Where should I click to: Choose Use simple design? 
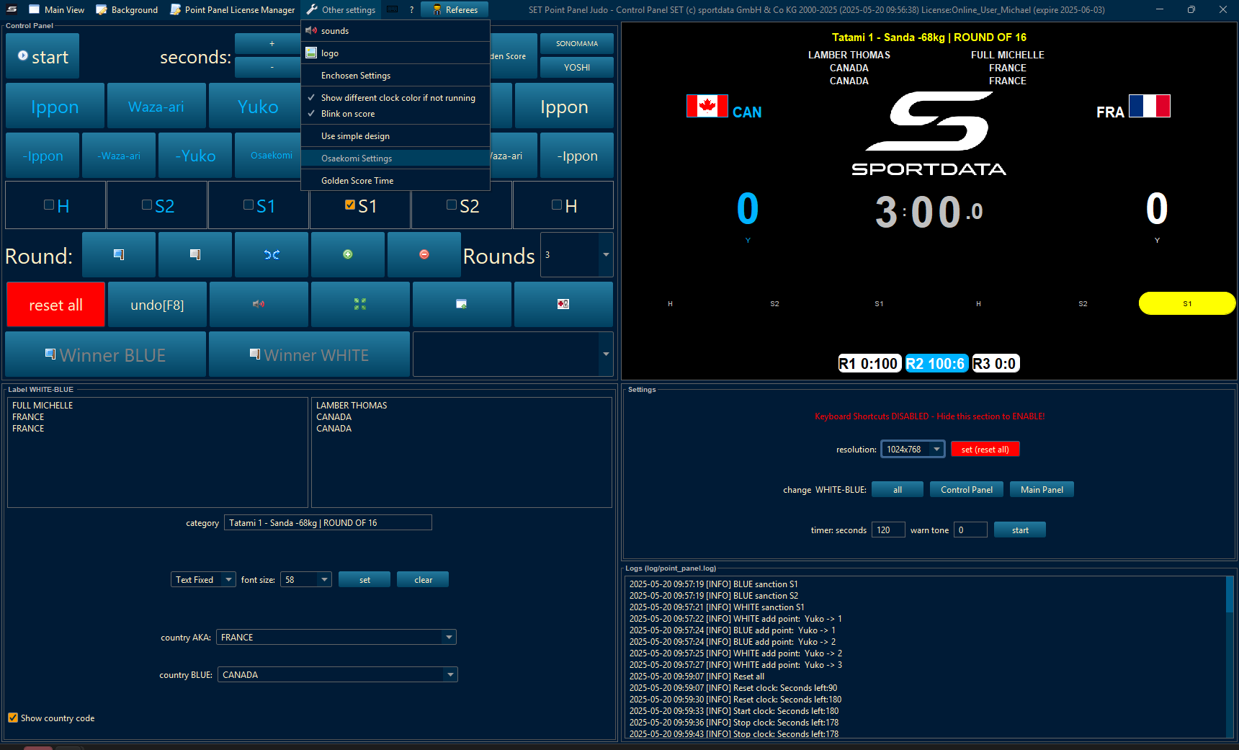[x=395, y=136]
